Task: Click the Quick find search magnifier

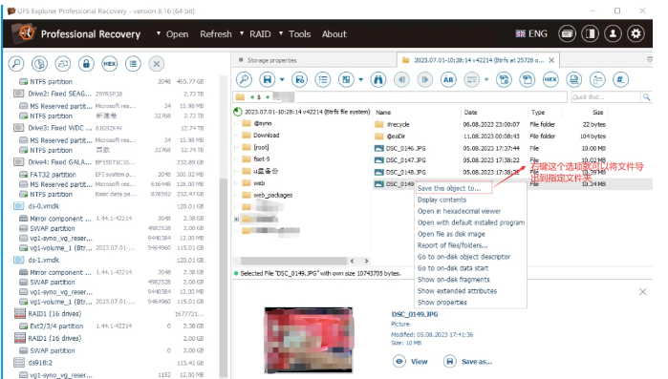Action: pos(646,97)
